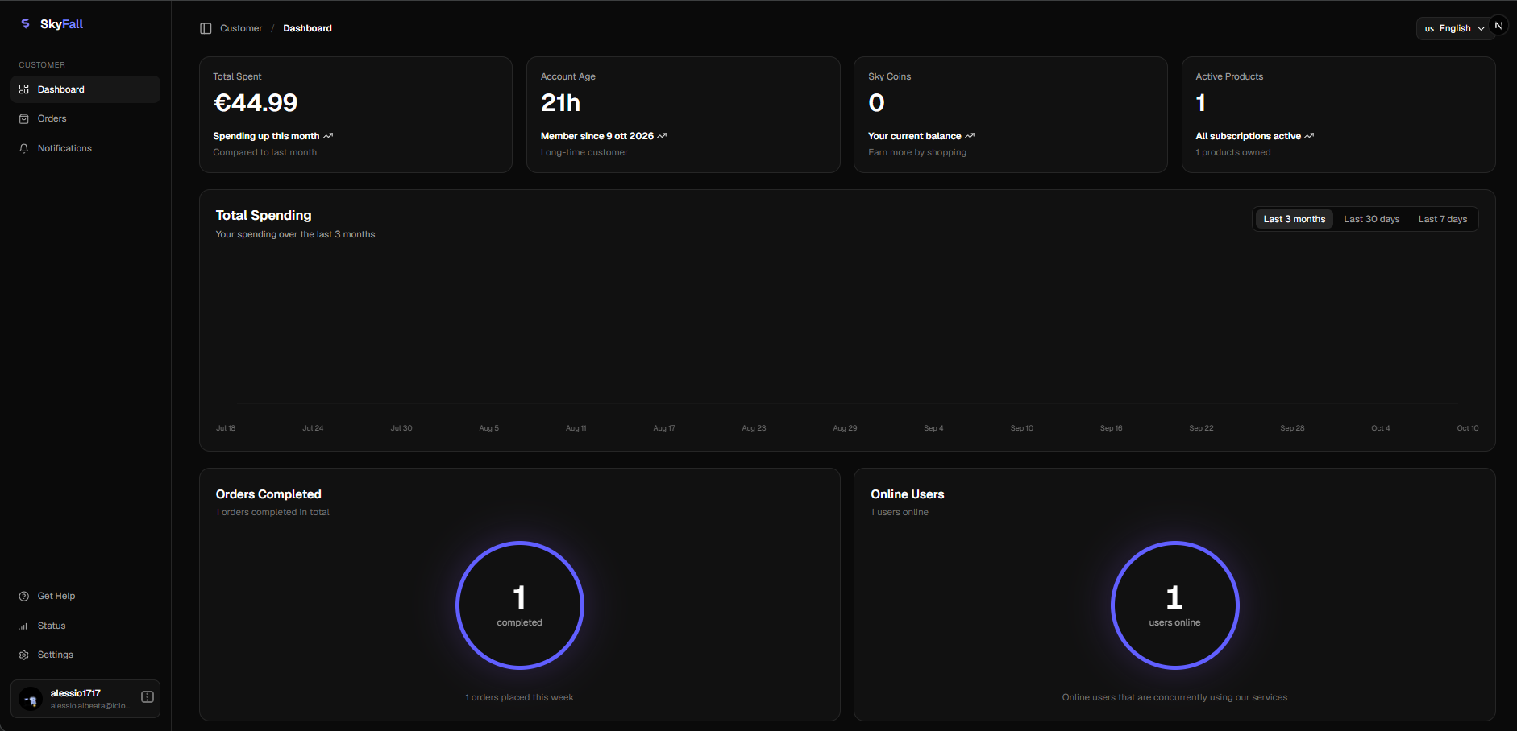Viewport: 1517px width, 731px height.
Task: Click the Oct 10 chart axis label
Action: (1468, 428)
